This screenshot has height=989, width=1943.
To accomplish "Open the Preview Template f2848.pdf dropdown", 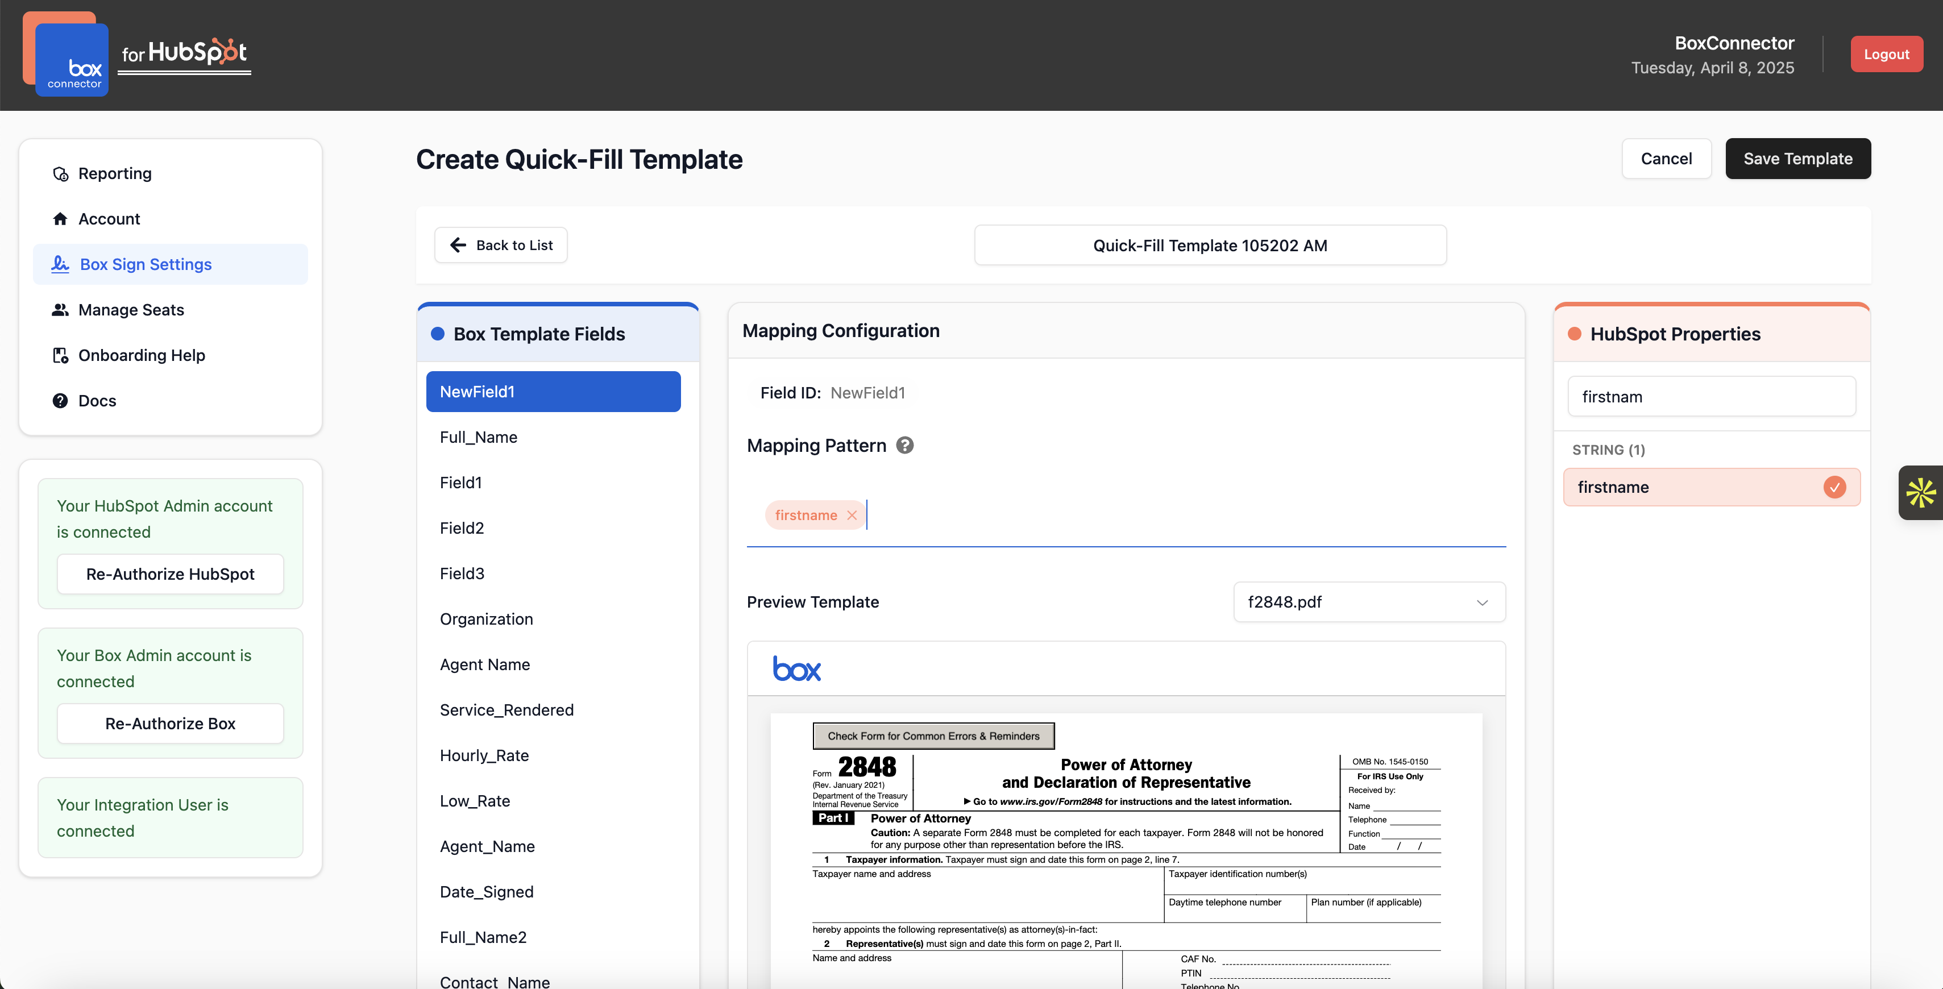I will pos(1369,602).
